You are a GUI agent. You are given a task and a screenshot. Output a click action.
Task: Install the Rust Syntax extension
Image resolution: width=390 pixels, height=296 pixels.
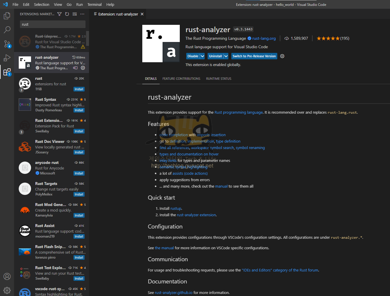click(79, 110)
